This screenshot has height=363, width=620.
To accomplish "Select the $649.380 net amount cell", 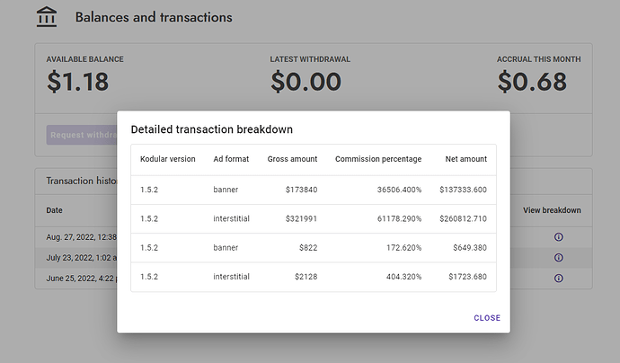I will pos(466,247).
